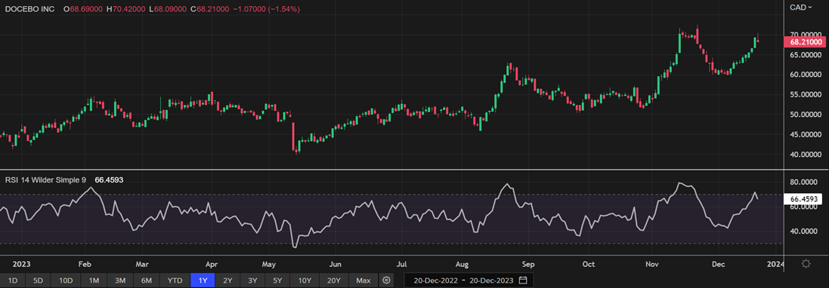Viewport: 829px width, 288px height.
Task: Edit the end date 20-Dec-2023
Action: [x=492, y=280]
